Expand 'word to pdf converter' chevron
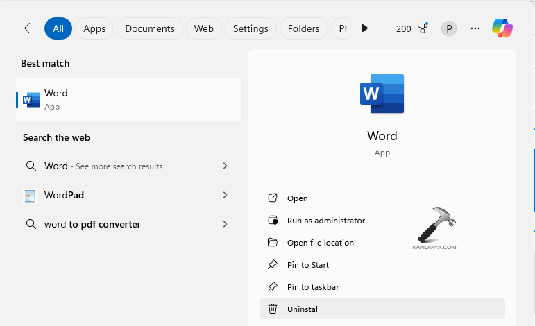 [225, 224]
